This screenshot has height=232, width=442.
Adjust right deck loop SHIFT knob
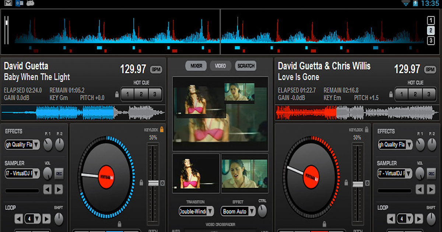pyautogui.click(x=432, y=219)
